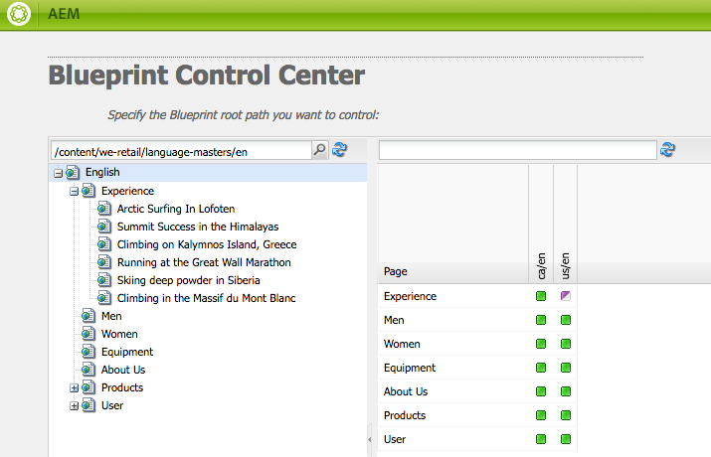Image resolution: width=711 pixels, height=457 pixels.
Task: Click the page icon beside About Us
Action: click(x=89, y=370)
